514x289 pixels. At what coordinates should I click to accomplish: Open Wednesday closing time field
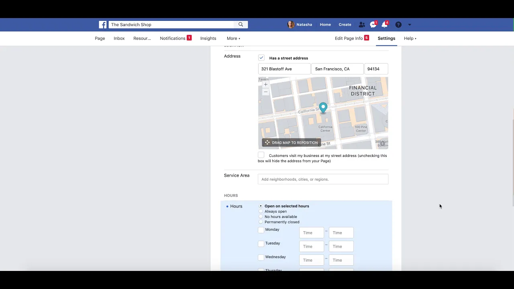pos(341,260)
